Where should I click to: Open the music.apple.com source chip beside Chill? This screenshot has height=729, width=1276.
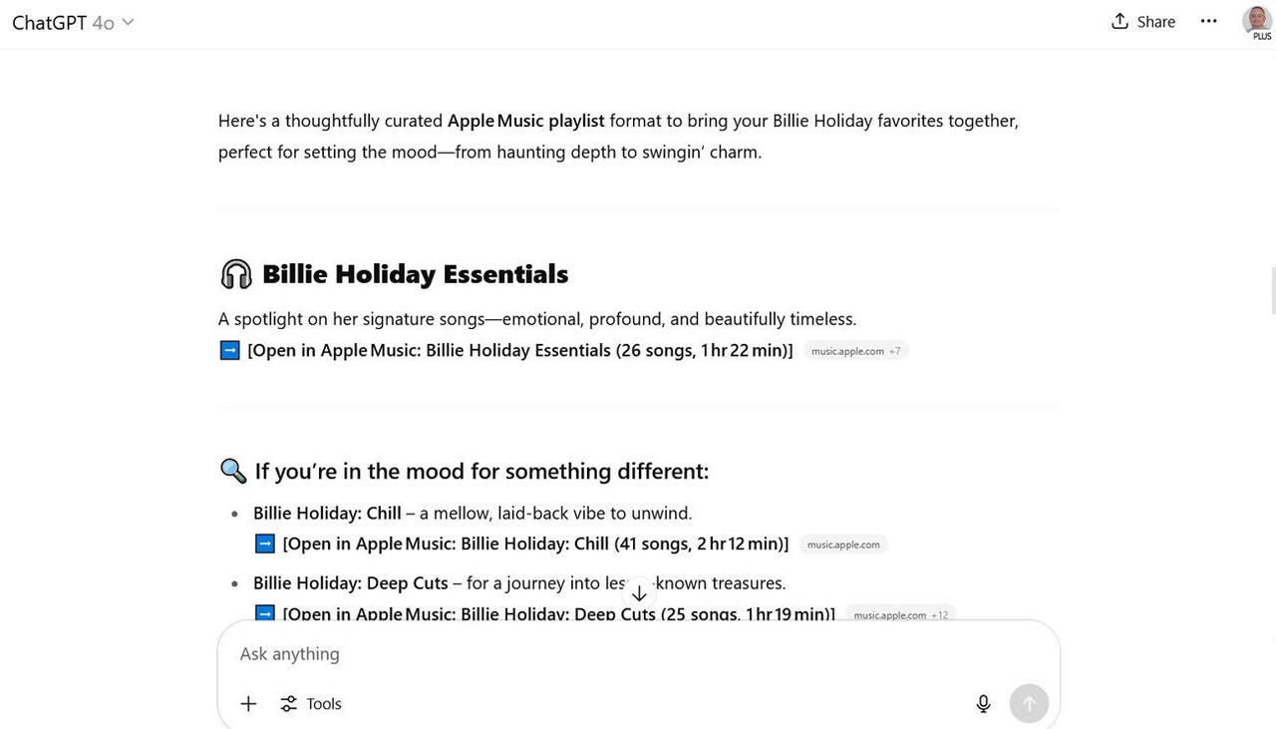843,545
